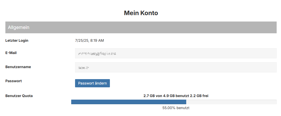The width and height of the screenshot is (281, 116).
Task: Click the 2.7 GB used amount text
Action: point(149,96)
